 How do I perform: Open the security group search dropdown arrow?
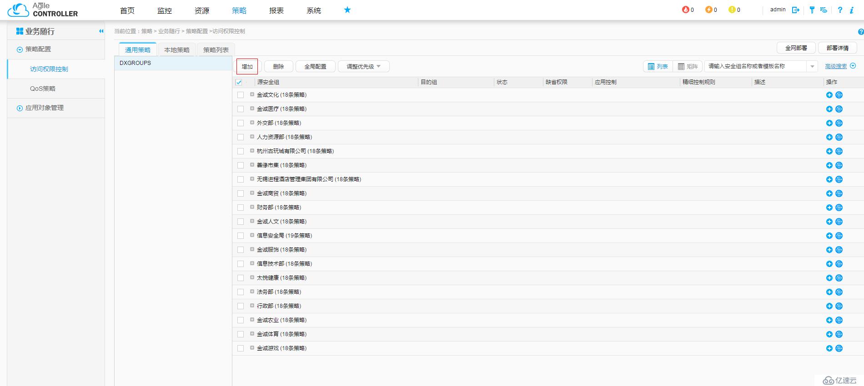[x=812, y=66]
